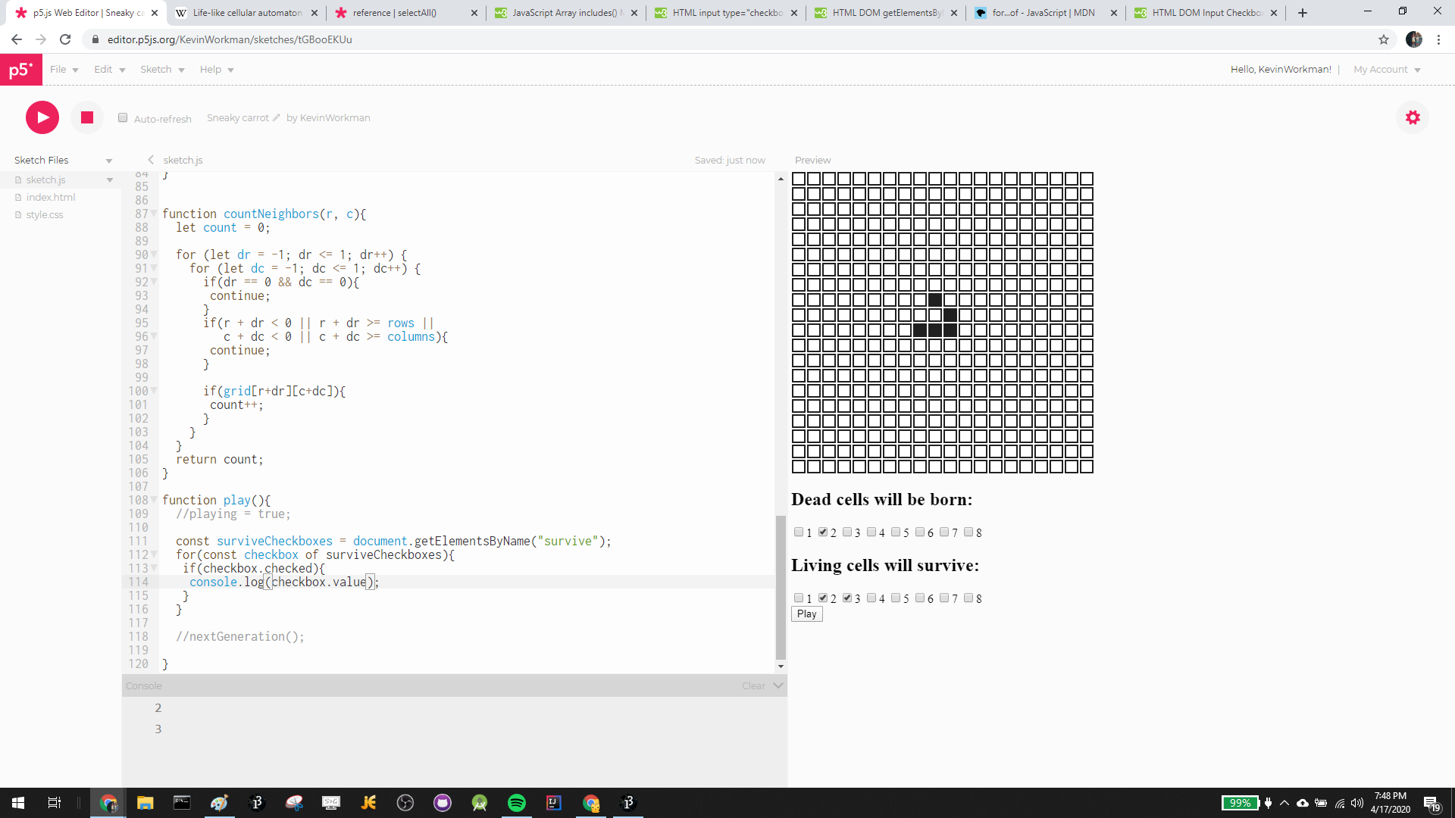Edit the sketch name with pencil icon
This screenshot has height=818, width=1455.
[x=277, y=117]
